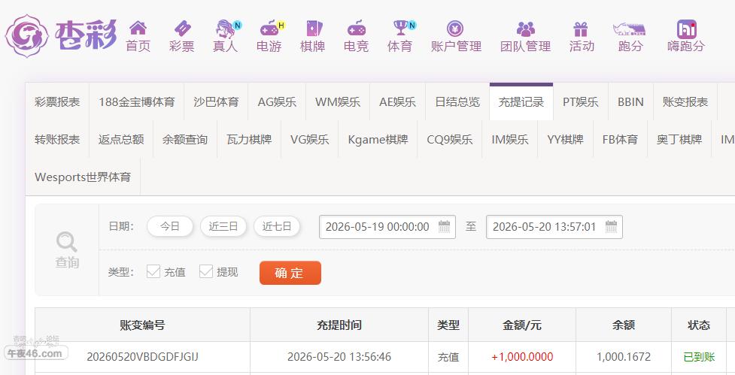
Task: Open the 彩票 lottery ticket icon
Action: point(182,29)
